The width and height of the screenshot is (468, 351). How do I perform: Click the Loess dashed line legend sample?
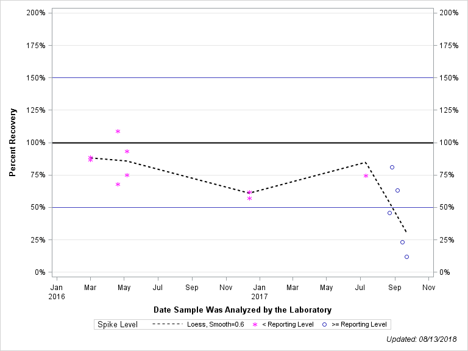click(167, 324)
